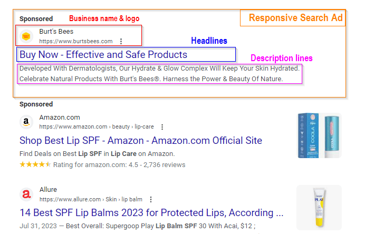Click the Amazon favicon icon
Screen dimensions: 365x234
coord(26,122)
